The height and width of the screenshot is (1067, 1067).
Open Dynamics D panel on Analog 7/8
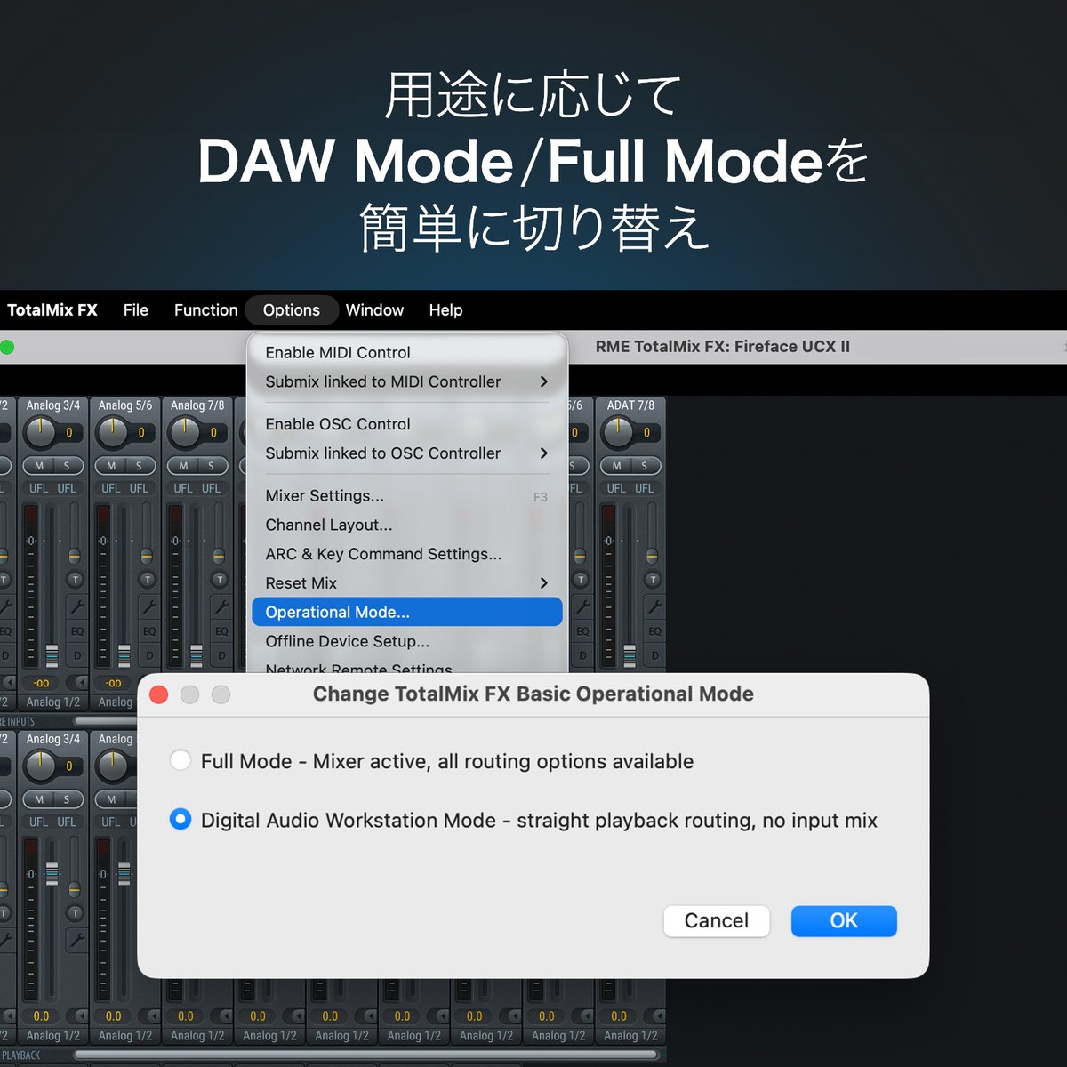(x=221, y=655)
